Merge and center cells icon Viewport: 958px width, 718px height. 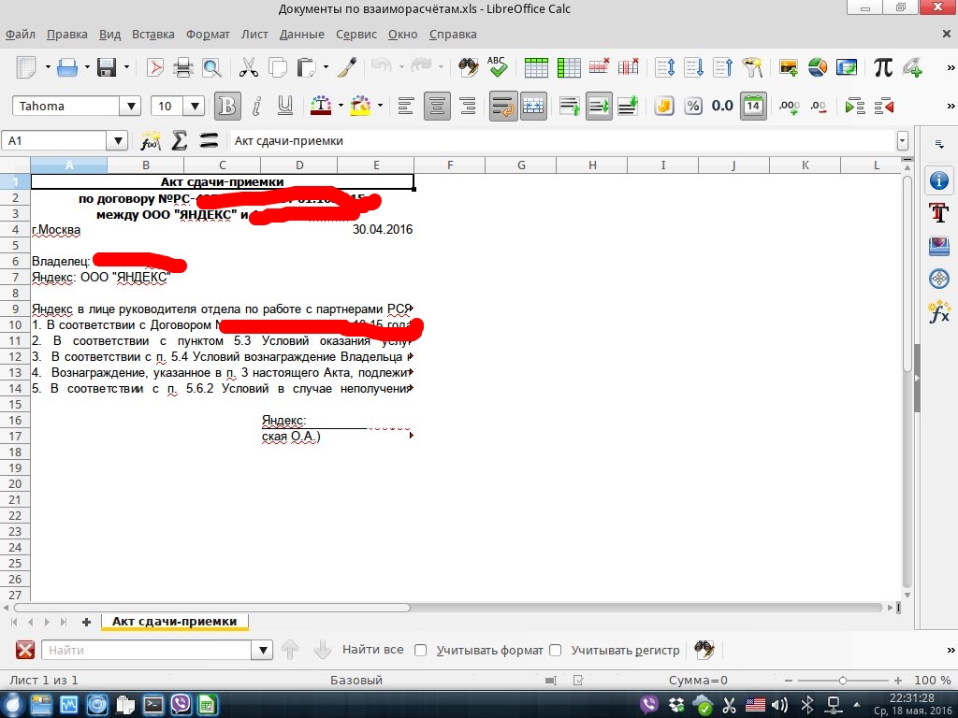pos(533,107)
